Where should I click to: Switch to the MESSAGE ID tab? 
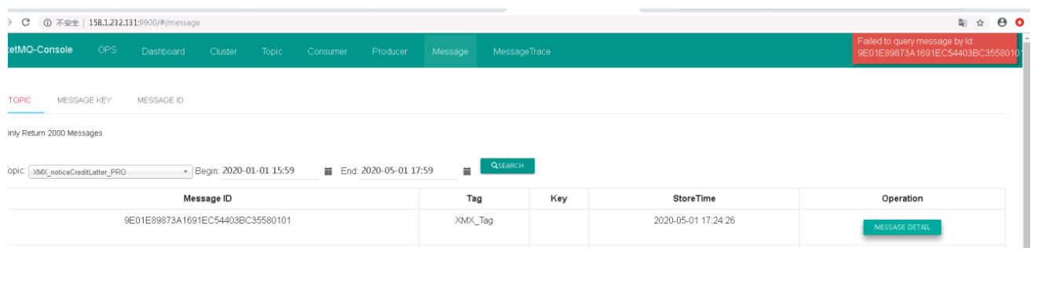(160, 100)
